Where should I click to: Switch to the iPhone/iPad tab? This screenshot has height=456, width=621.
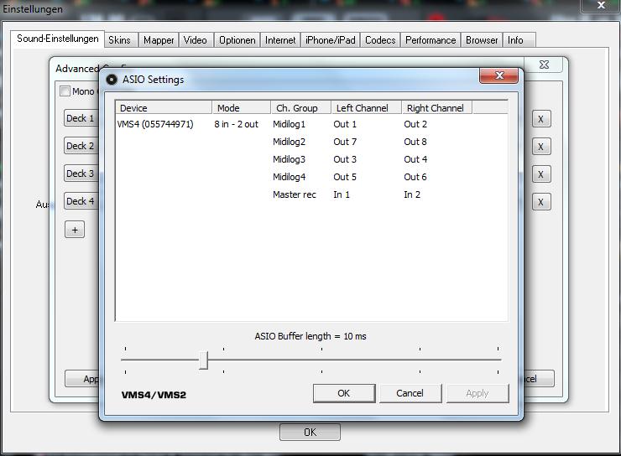(x=331, y=40)
